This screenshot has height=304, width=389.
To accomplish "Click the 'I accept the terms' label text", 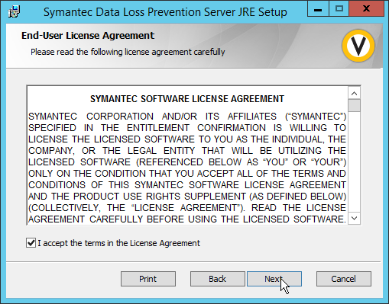I will pos(119,243).
